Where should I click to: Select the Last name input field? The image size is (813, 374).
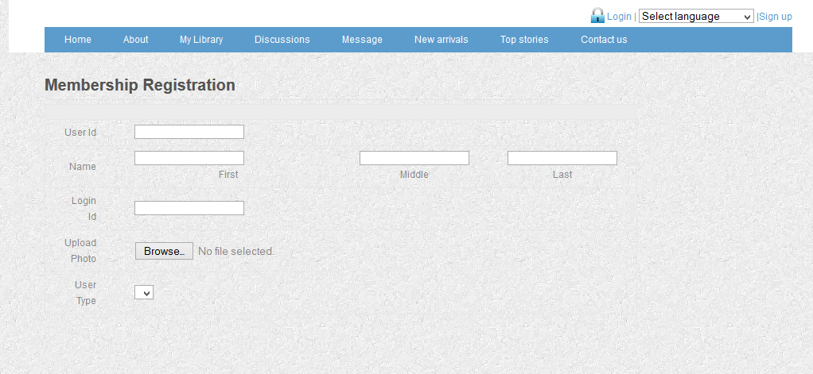[562, 158]
